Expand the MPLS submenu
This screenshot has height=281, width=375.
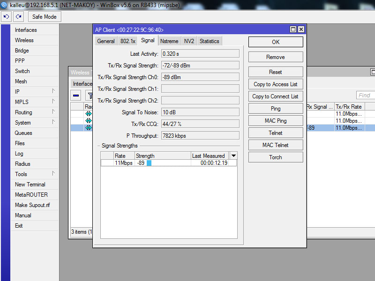click(53, 102)
